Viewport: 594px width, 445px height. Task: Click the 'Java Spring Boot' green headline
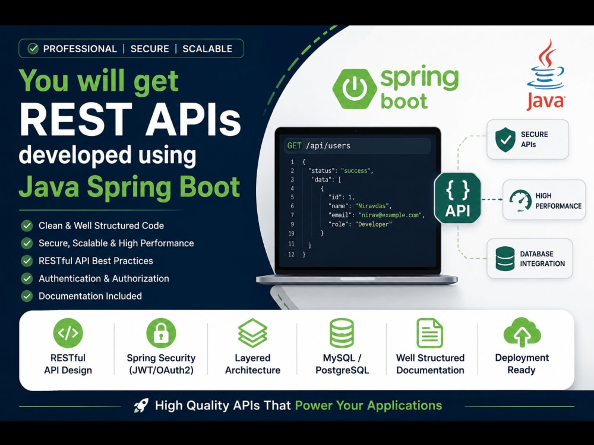pos(129,187)
